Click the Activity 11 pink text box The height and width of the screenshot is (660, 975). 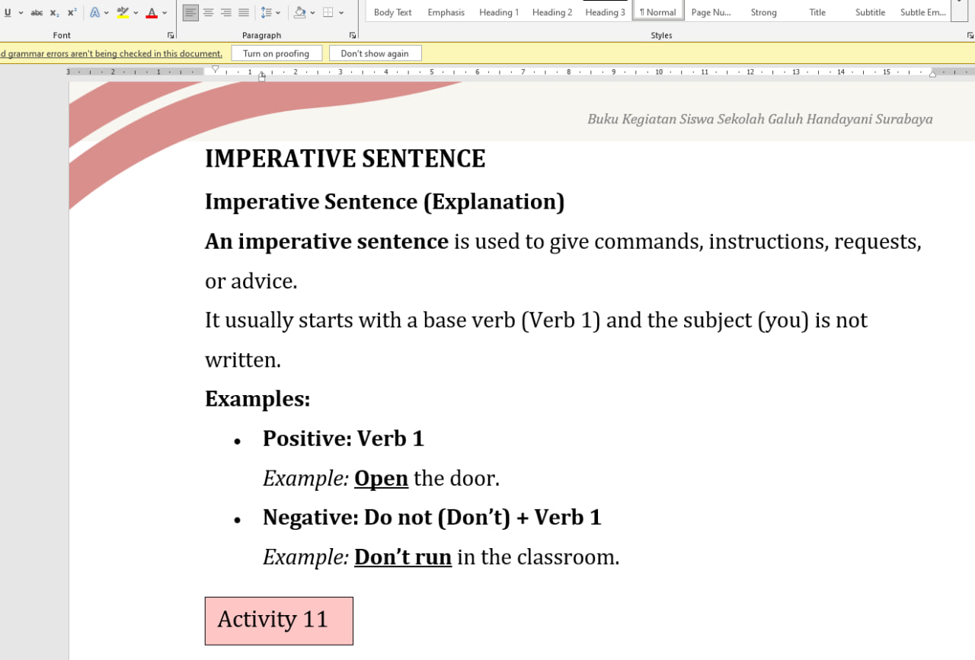tap(279, 620)
